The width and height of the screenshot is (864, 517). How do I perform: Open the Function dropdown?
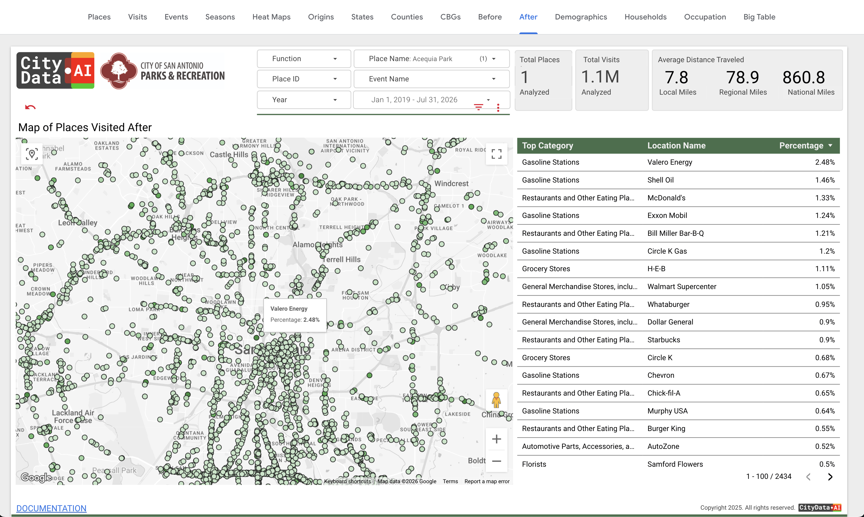coord(304,58)
